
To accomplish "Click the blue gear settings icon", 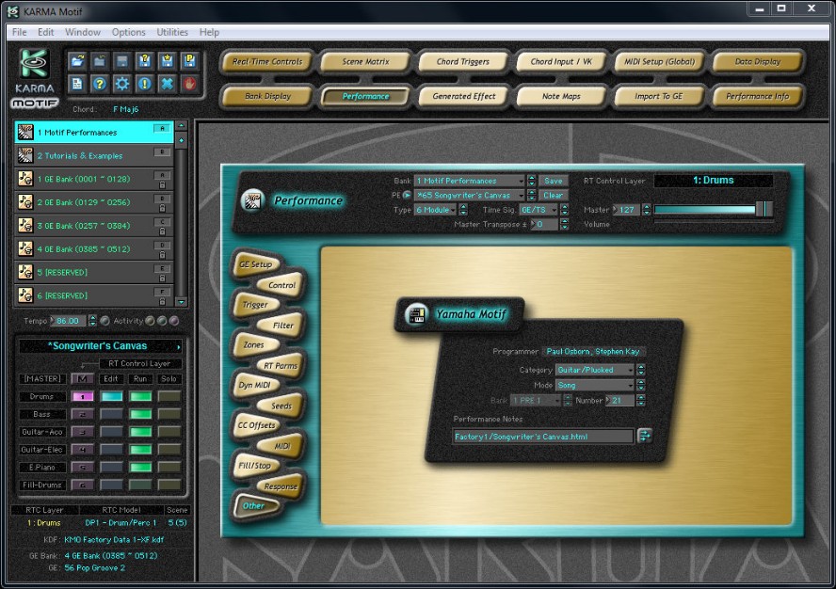I will [121, 84].
